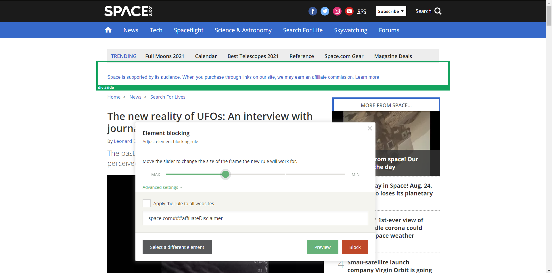The image size is (552, 273).
Task: Open the RSS link
Action: pyautogui.click(x=362, y=11)
